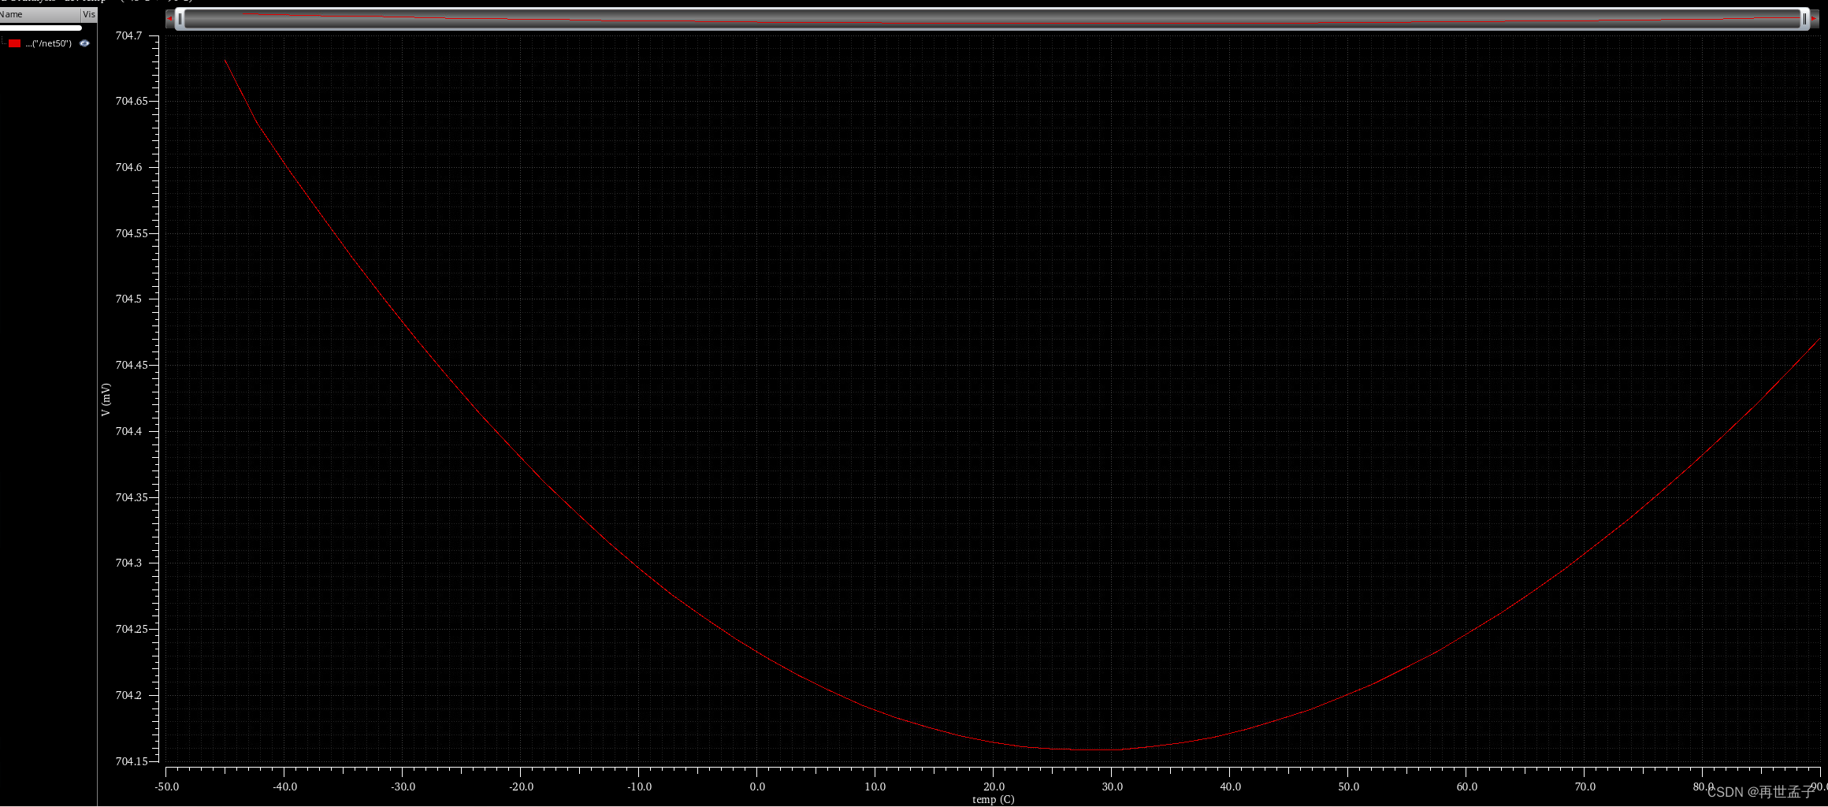Click the 704.6 tick label on Y axis
Image resolution: width=1828 pixels, height=807 pixels.
coord(128,167)
